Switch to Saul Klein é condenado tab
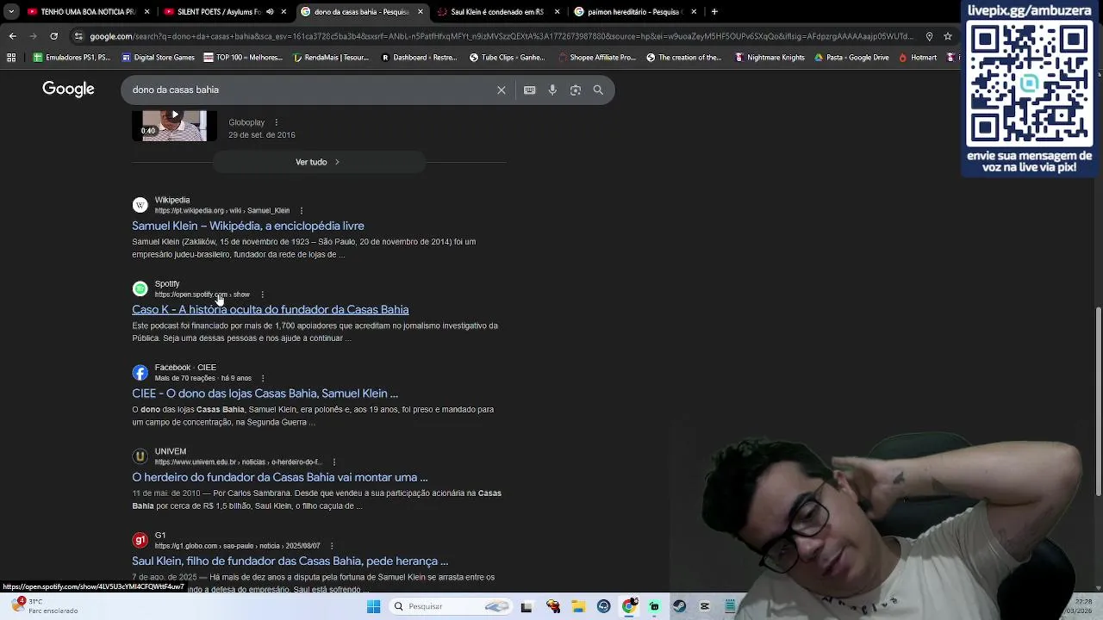Viewport: 1103px width, 620px height. pos(498,12)
